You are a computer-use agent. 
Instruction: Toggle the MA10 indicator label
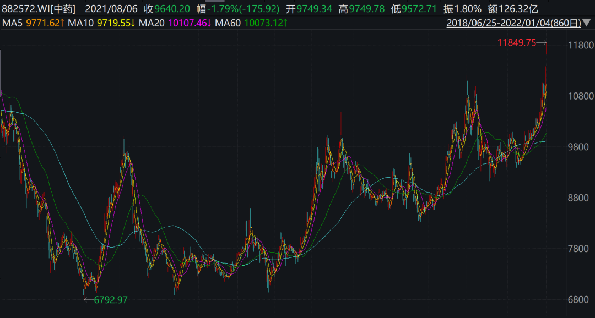point(80,23)
